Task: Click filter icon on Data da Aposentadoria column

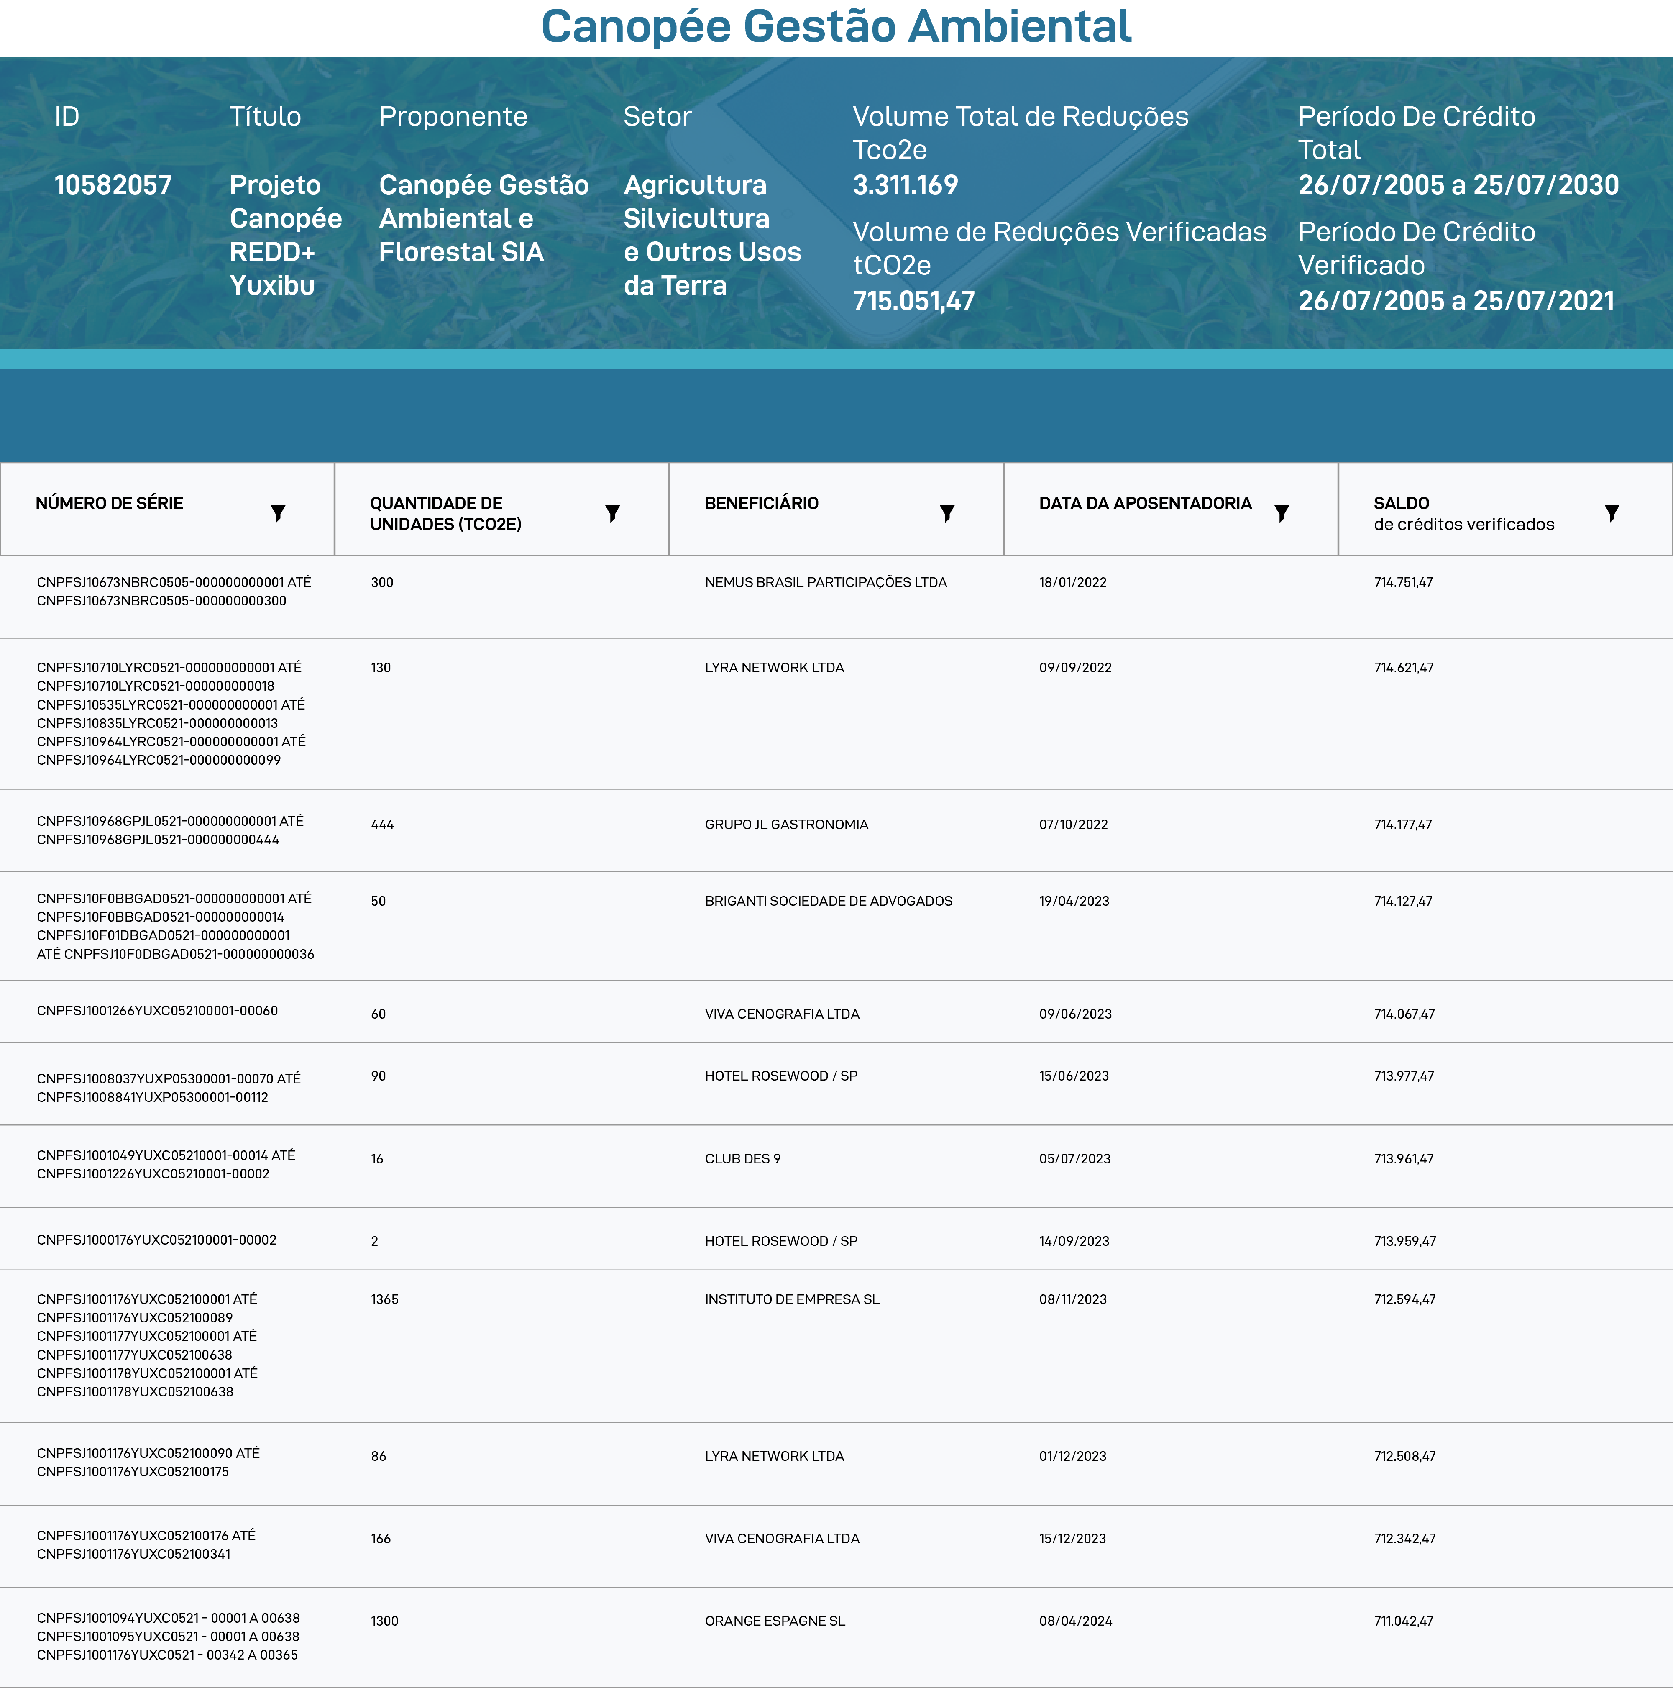Action: 1282,513
